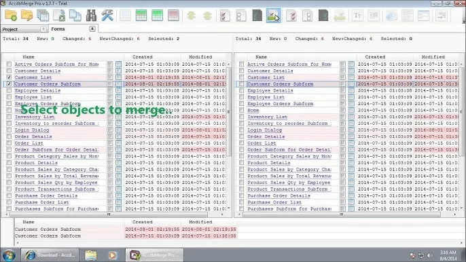Click the stacked tables icon in the toolbar
The height and width of the screenshot is (262, 466).
43,15
